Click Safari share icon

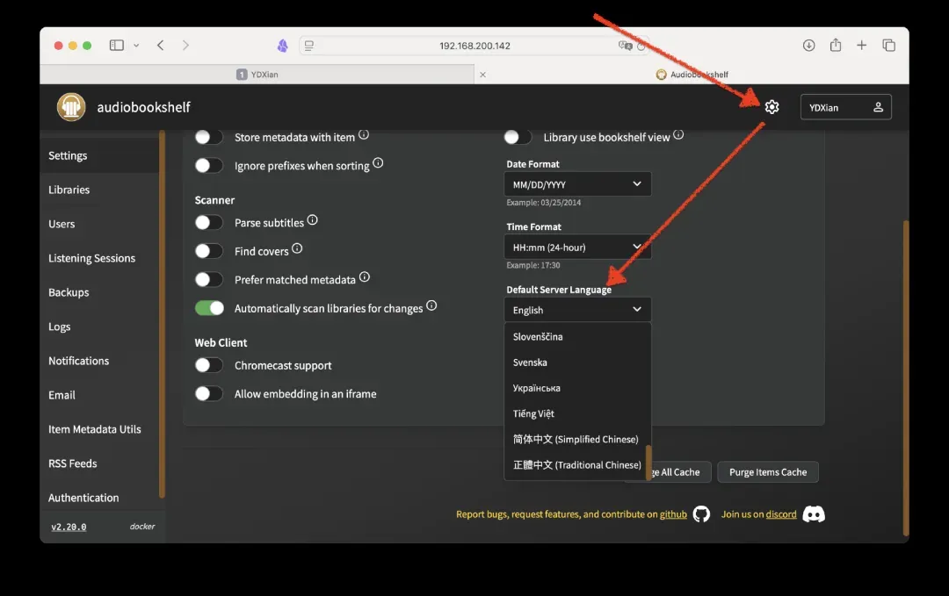836,46
